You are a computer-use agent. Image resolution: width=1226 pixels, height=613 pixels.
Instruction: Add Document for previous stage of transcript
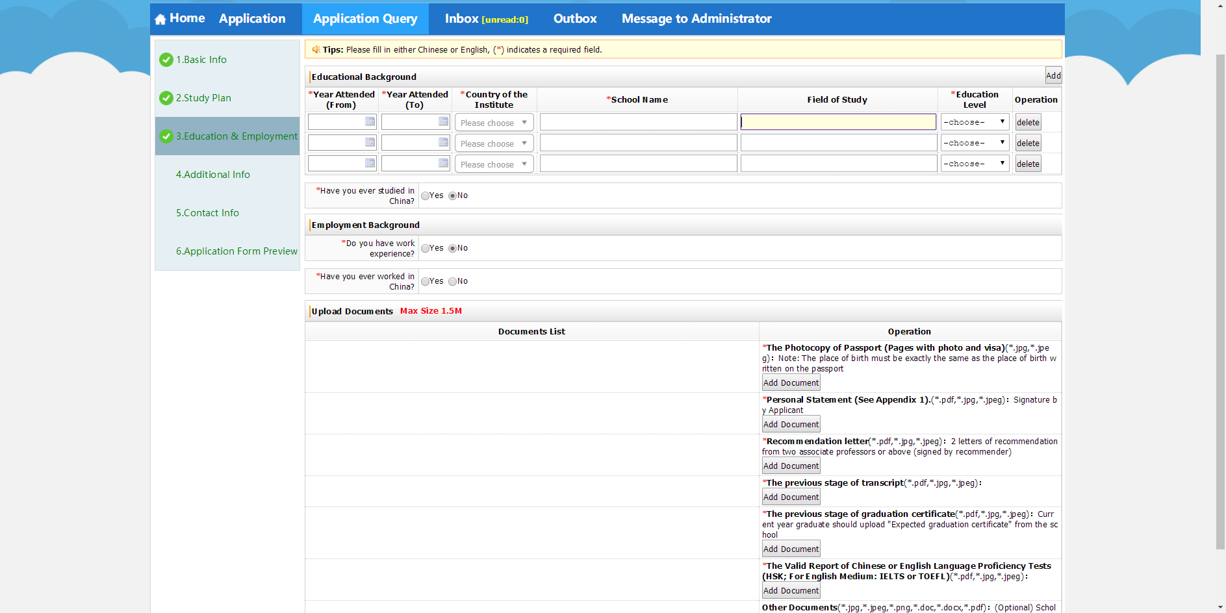[x=791, y=497]
